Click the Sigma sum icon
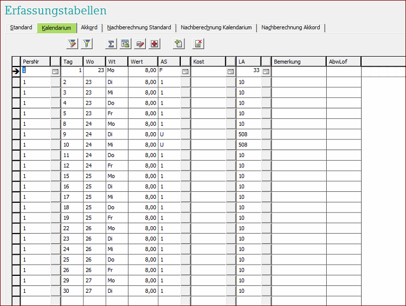 (x=111, y=44)
